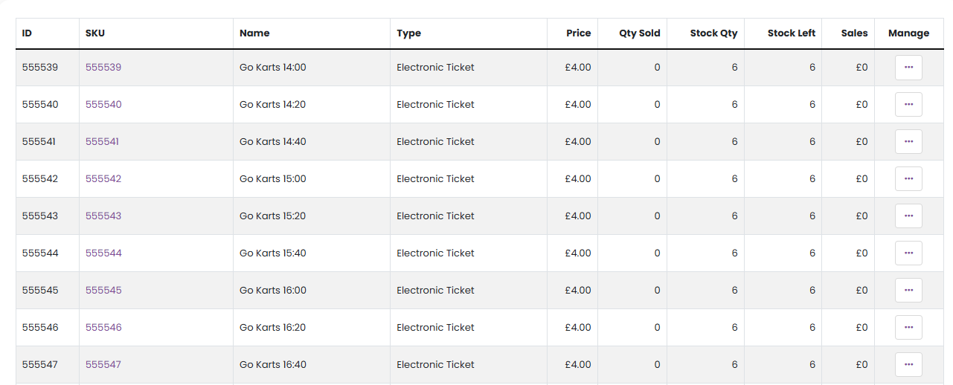Viewport: 953px width, 385px height.
Task: Select the ID column header
Action: [27, 33]
